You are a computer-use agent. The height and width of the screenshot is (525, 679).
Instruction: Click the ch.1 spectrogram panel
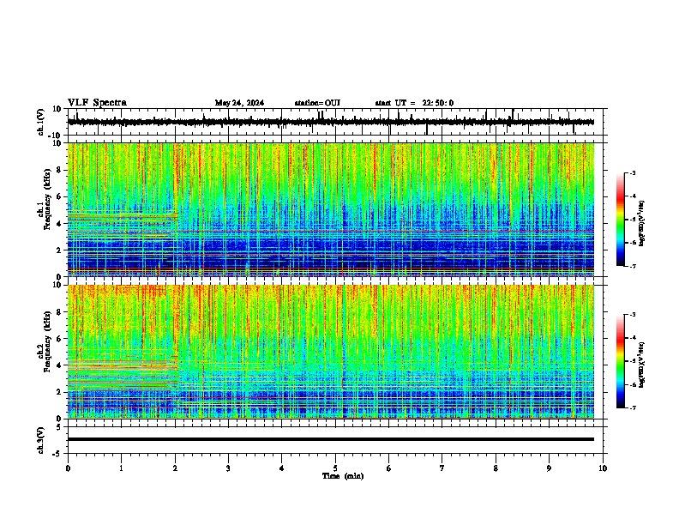[x=331, y=209]
